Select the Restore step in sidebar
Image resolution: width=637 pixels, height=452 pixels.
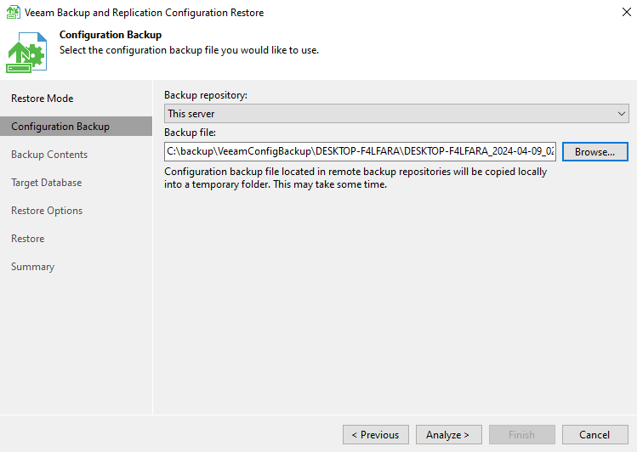(27, 239)
